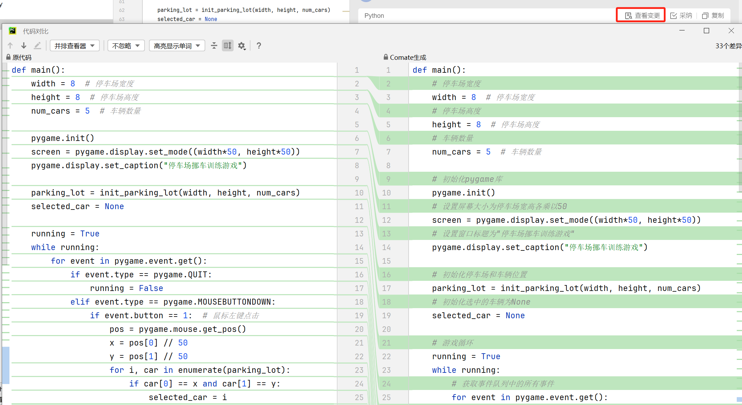Collapse unchanged fragments icon

[x=214, y=45]
